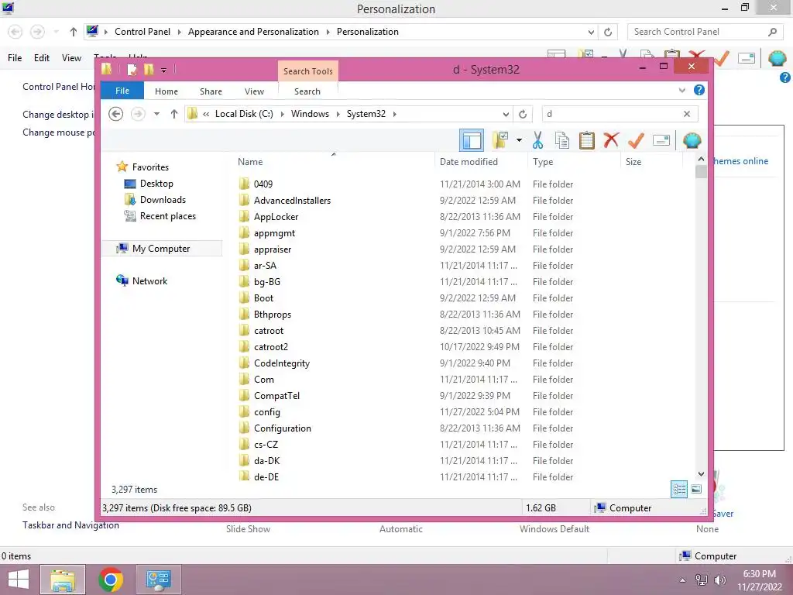793x595 pixels.
Task: Switch to details view button
Action: (x=679, y=489)
